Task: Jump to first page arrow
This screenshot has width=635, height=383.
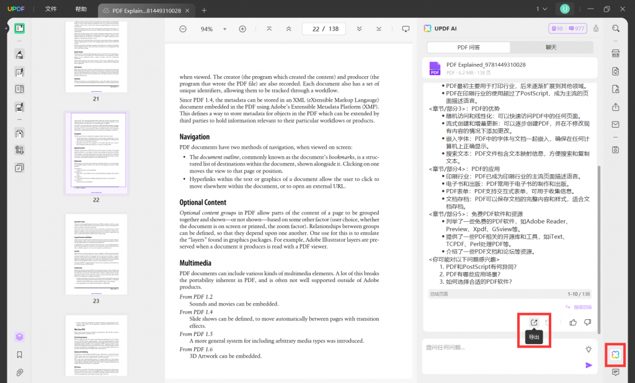Action: 269,29
